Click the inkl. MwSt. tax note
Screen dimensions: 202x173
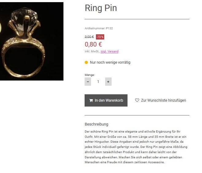(x=92, y=51)
